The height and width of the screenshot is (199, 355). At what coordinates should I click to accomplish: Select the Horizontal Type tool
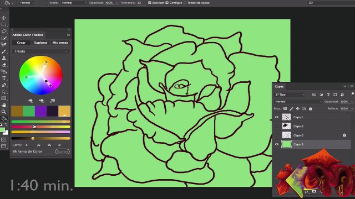tap(4, 78)
